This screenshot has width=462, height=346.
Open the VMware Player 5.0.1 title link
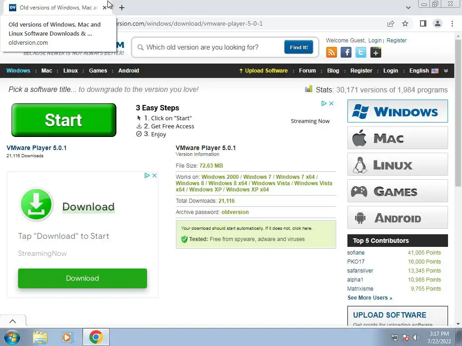(37, 148)
